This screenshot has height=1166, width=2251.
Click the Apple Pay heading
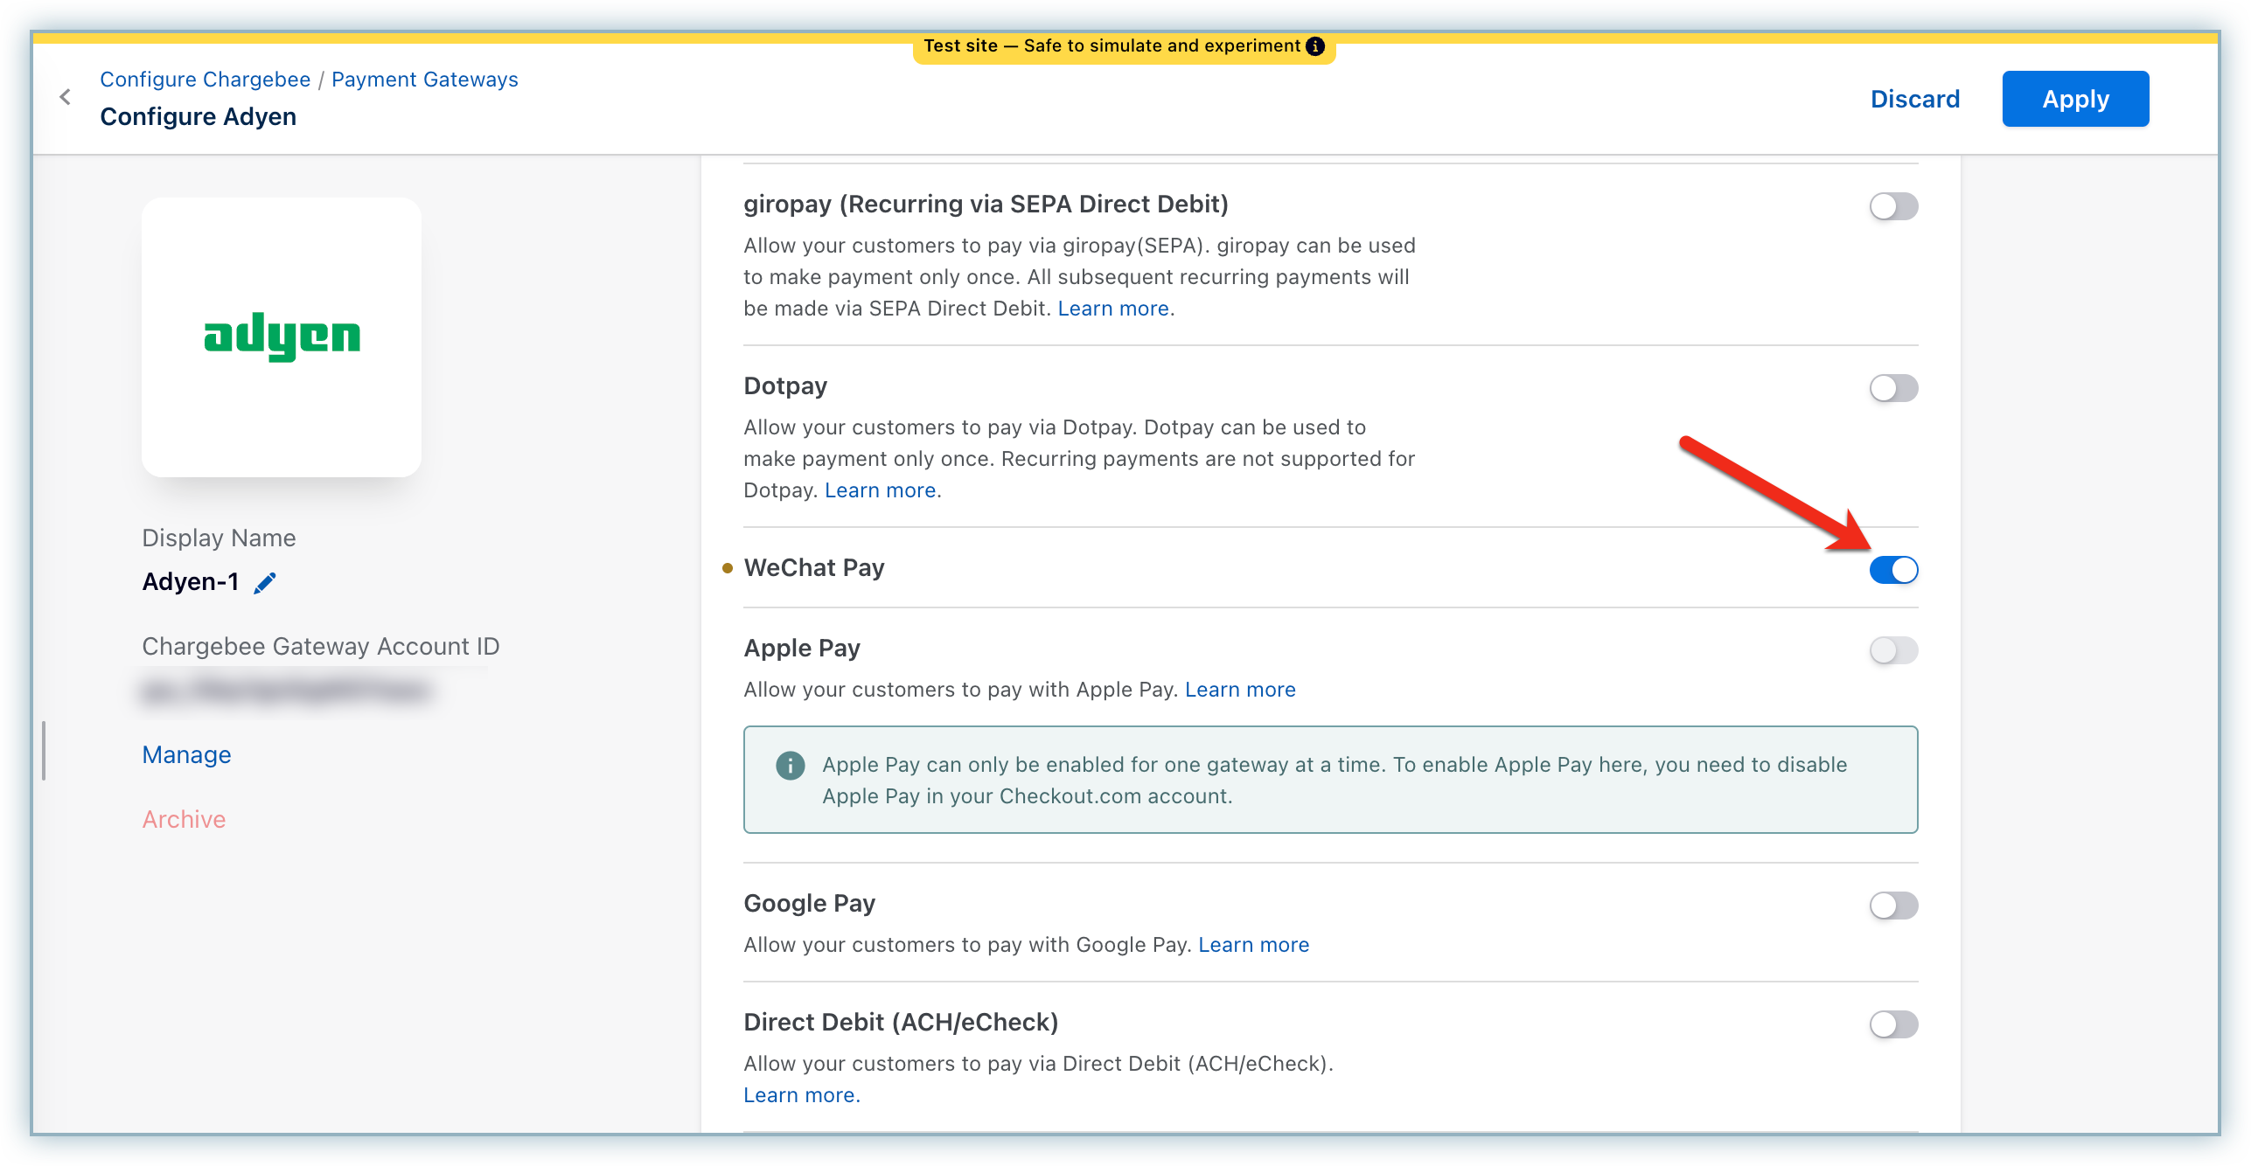tap(802, 649)
